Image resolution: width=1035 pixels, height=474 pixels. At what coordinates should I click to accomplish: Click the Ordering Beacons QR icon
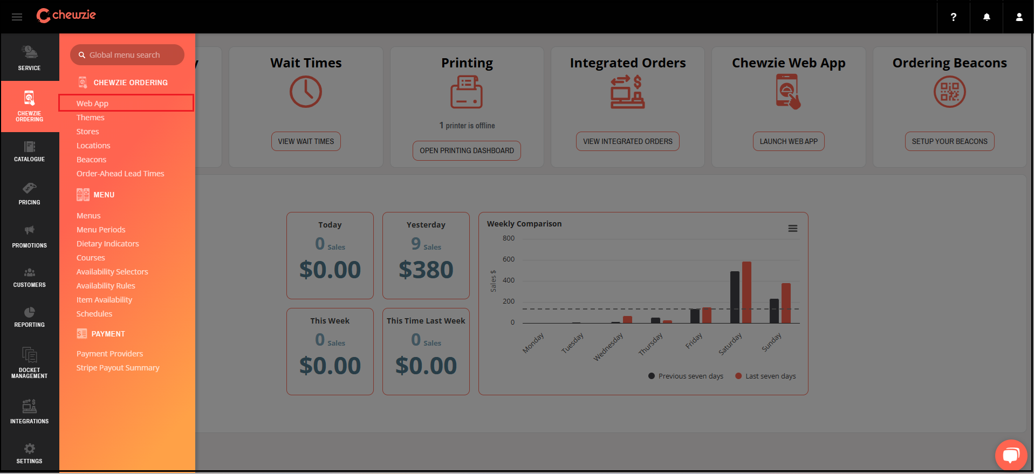pyautogui.click(x=949, y=92)
